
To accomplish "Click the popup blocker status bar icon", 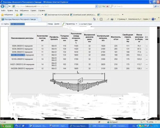I will click(99, 122).
